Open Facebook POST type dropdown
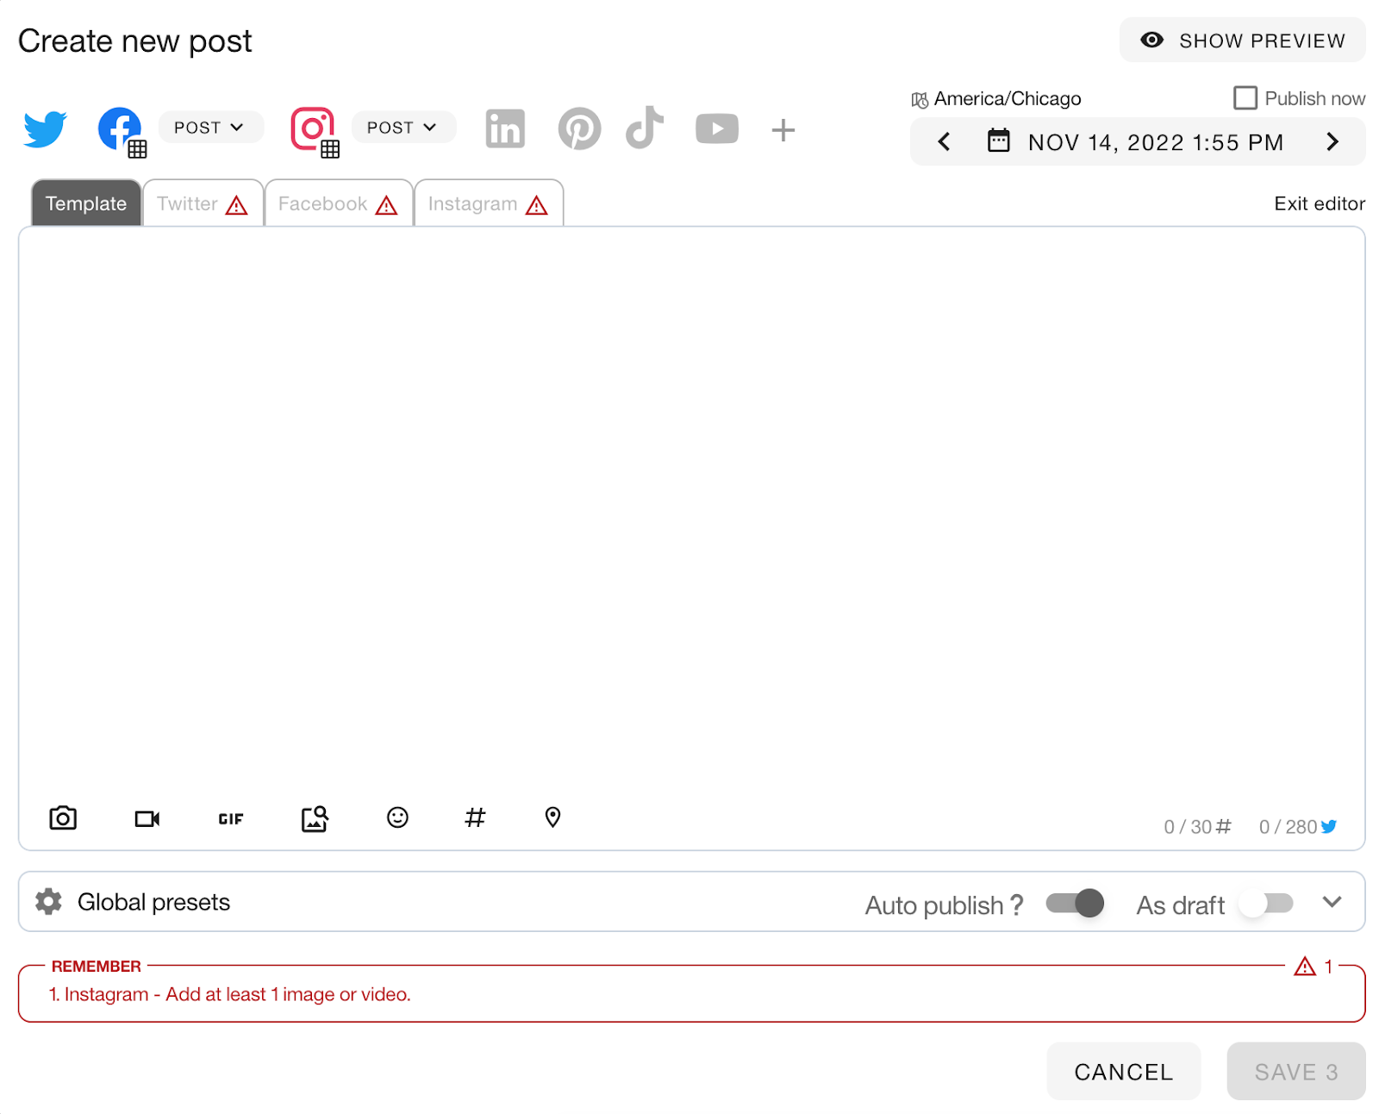 [209, 128]
